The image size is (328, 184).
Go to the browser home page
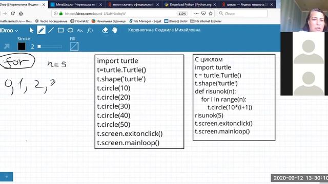point(21,14)
